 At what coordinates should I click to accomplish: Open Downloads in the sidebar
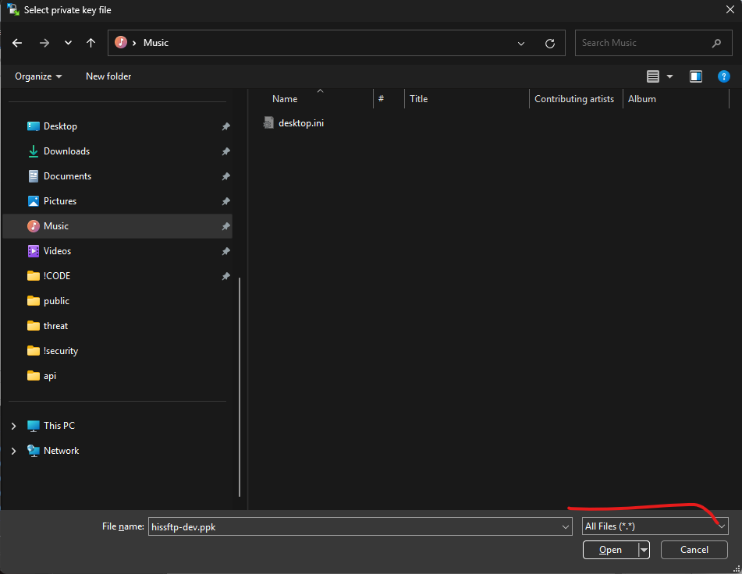tap(66, 151)
